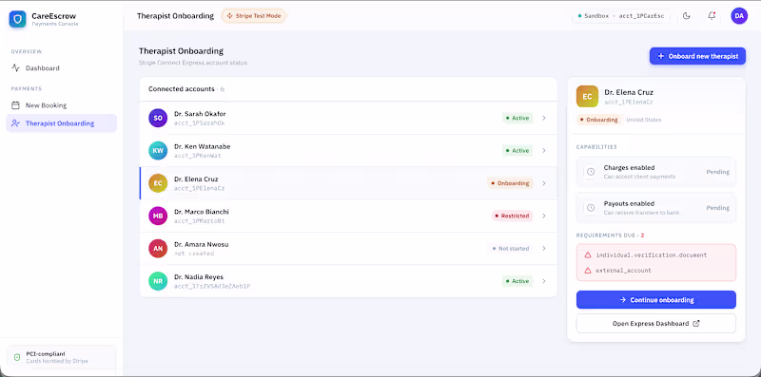Select Therapist Onboarding in the sidebar
The width and height of the screenshot is (761, 377).
tap(61, 123)
